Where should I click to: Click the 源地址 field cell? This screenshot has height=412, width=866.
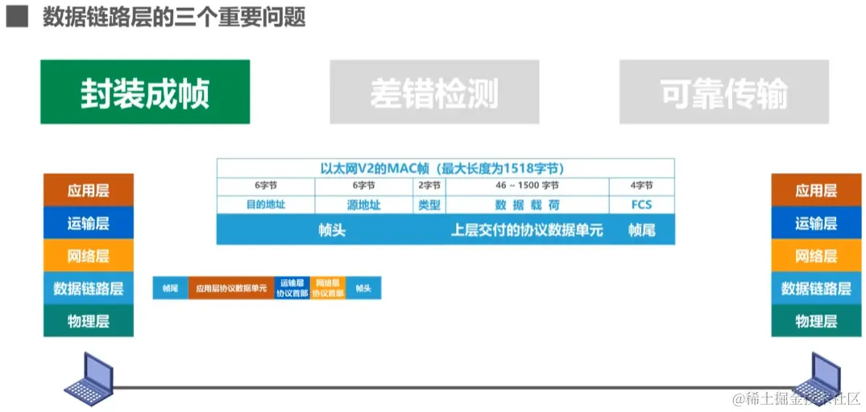363,204
